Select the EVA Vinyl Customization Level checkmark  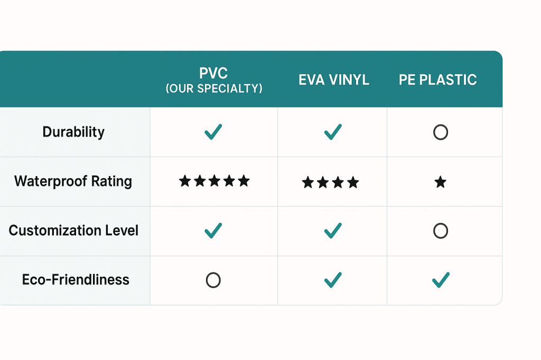[332, 230]
